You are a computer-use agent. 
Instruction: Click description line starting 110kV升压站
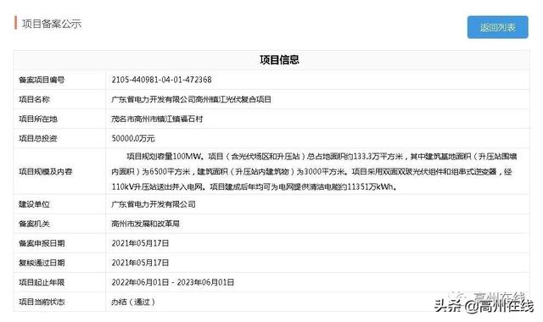[255, 186]
